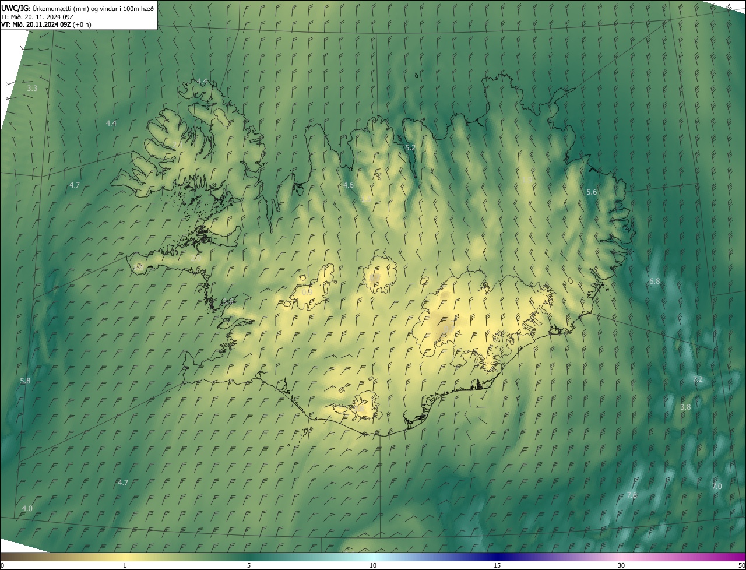Pick the 6.8 value label offshore
The image size is (746, 570).
coord(654,282)
